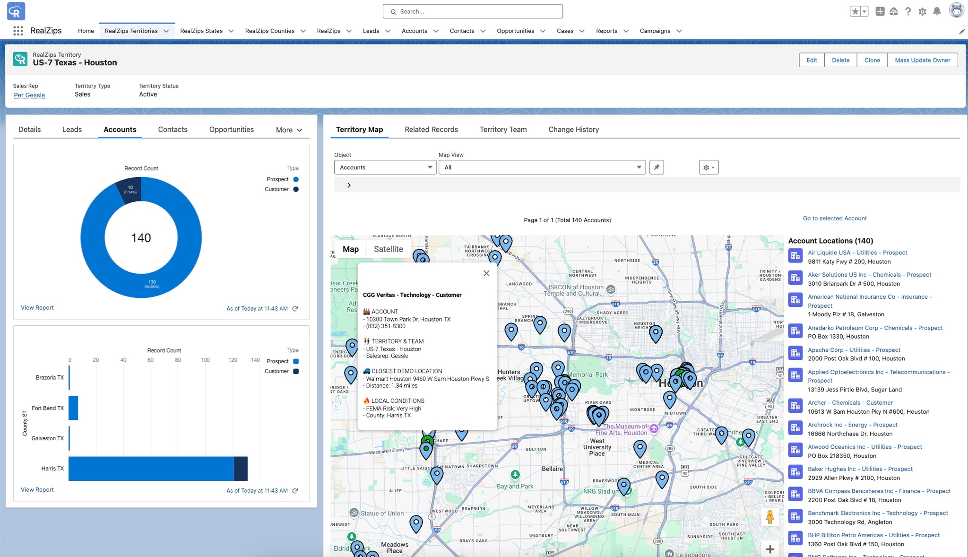The image size is (968, 557).
Task: Click the Air Liquide USA account icon
Action: pos(795,256)
